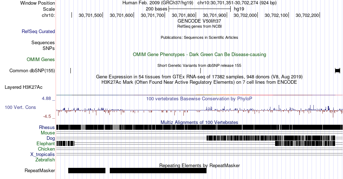The height and width of the screenshot is (179, 343).
Task: Click the OMIM Gene Phenotypes track title
Action: coord(199,54)
